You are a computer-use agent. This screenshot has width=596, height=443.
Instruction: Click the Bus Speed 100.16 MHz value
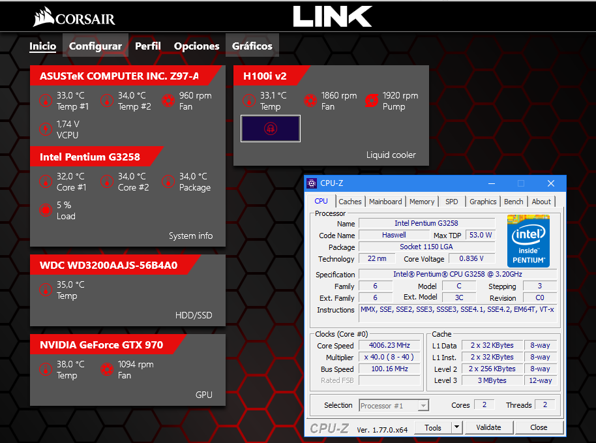click(389, 369)
